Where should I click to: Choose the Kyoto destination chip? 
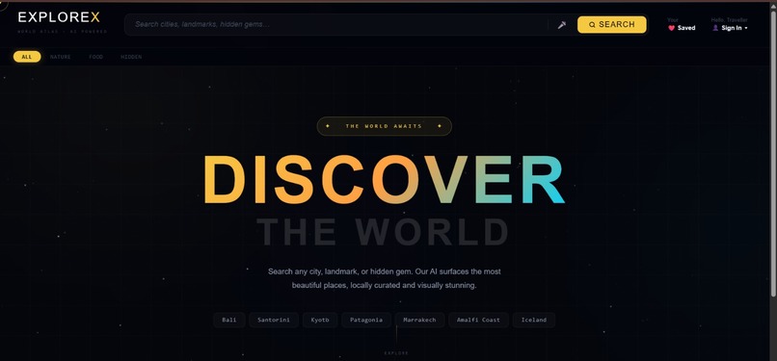pyautogui.click(x=320, y=320)
